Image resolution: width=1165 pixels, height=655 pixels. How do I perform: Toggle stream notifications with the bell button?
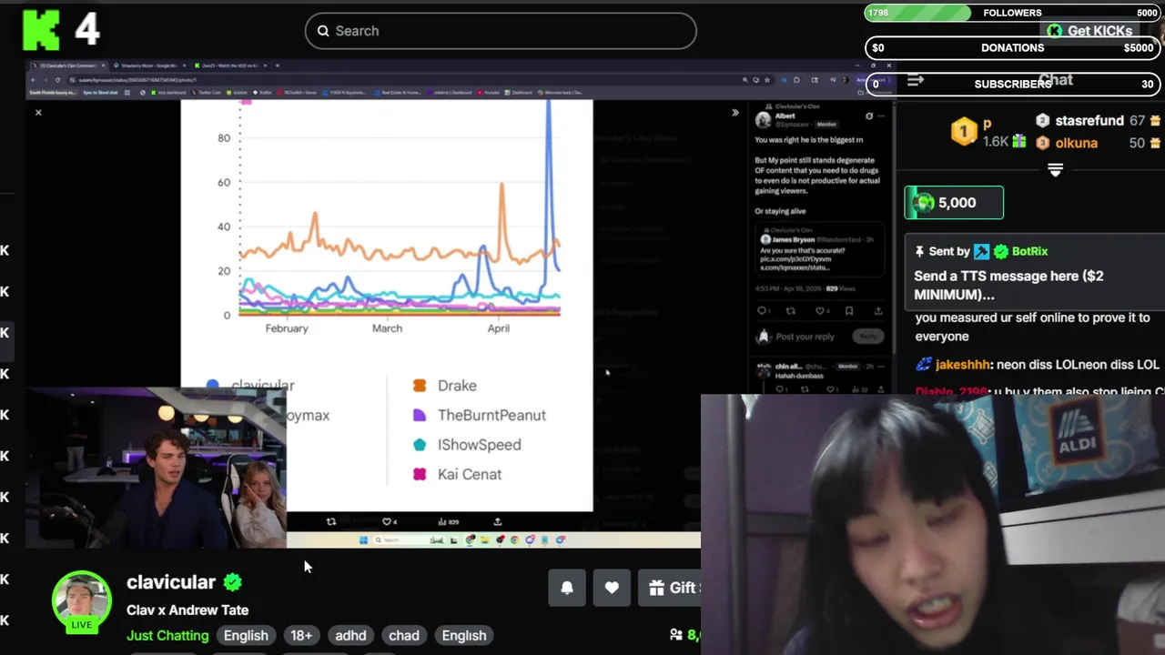tap(567, 588)
